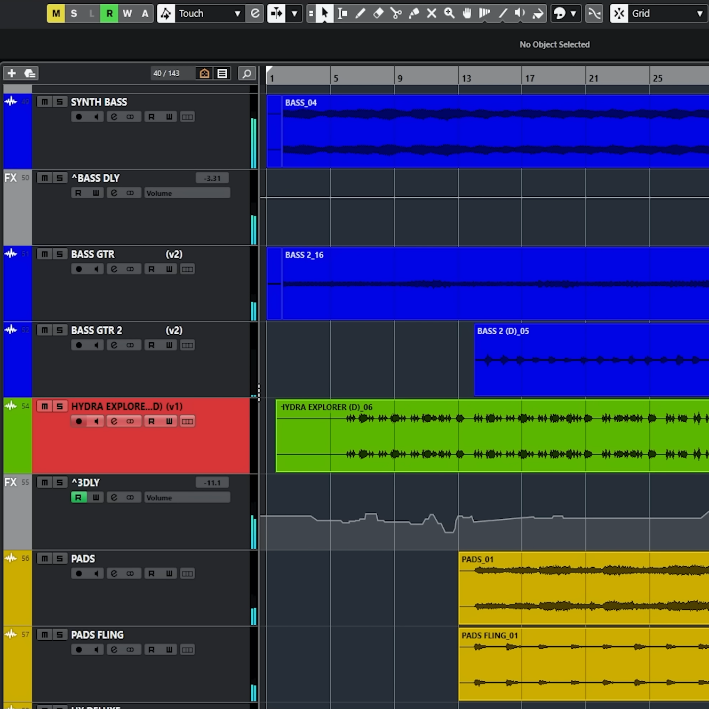This screenshot has width=709, height=709.
Task: Toggle global Read automation button R
Action: [x=109, y=13]
